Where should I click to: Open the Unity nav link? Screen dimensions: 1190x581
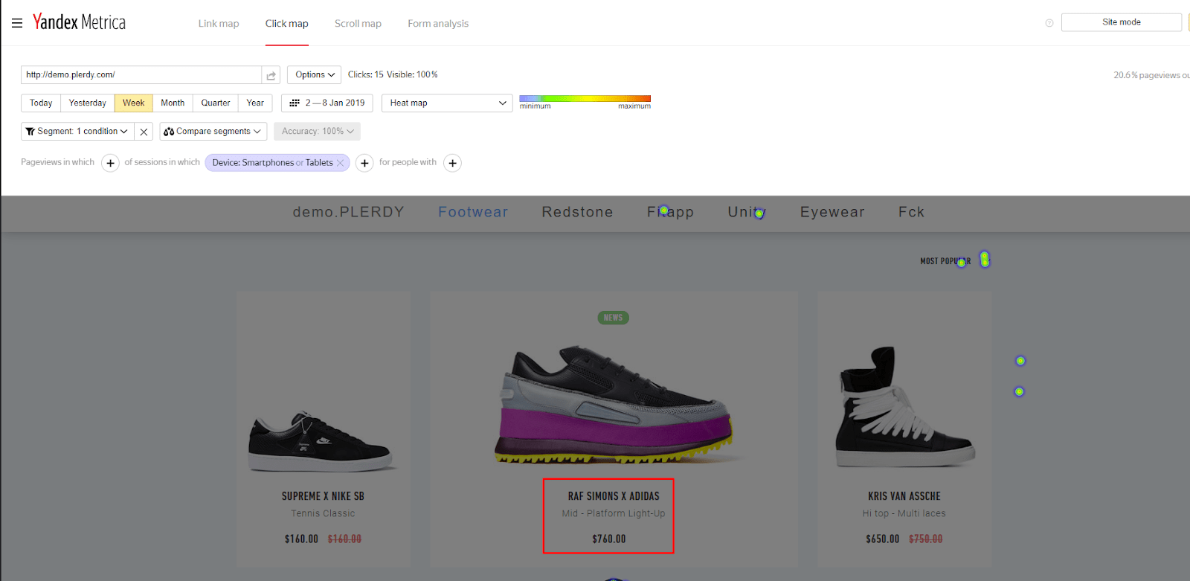[x=747, y=212]
